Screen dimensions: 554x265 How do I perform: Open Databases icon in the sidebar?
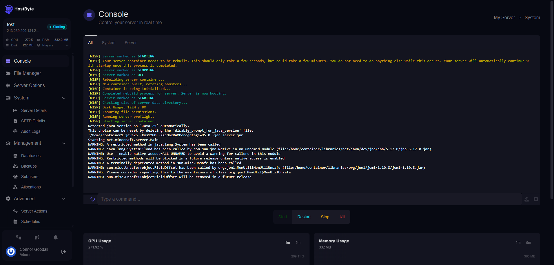(x=15, y=156)
